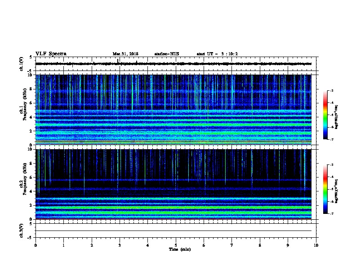Click the "8" minute tick label
This screenshot has width=356, height=275.
tap(260, 245)
